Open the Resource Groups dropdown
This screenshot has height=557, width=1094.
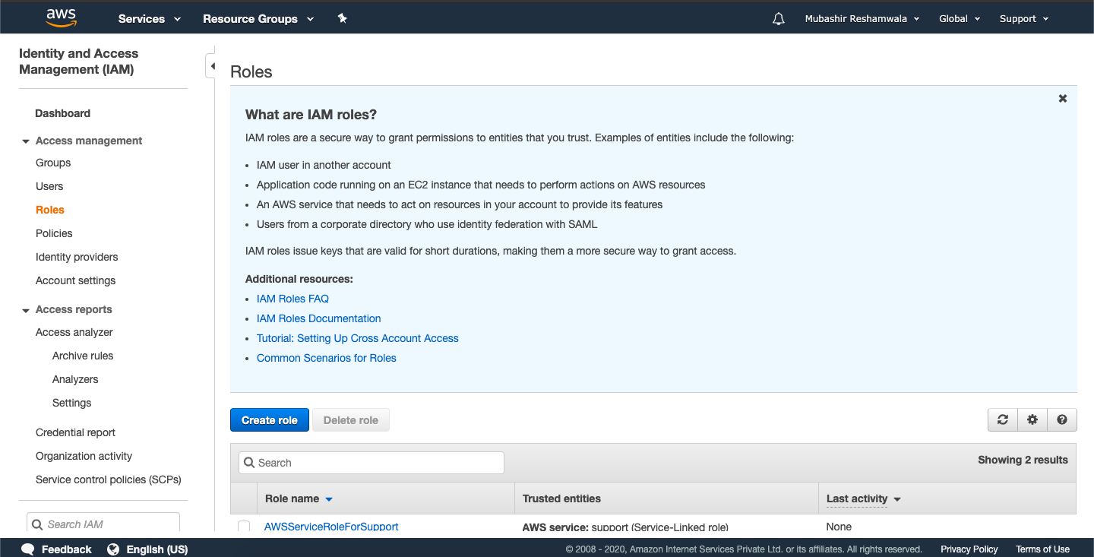pos(258,19)
